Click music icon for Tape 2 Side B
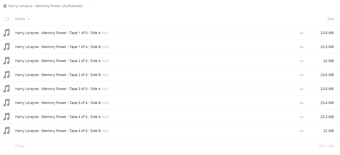This screenshot has width=340, height=155. [6, 75]
